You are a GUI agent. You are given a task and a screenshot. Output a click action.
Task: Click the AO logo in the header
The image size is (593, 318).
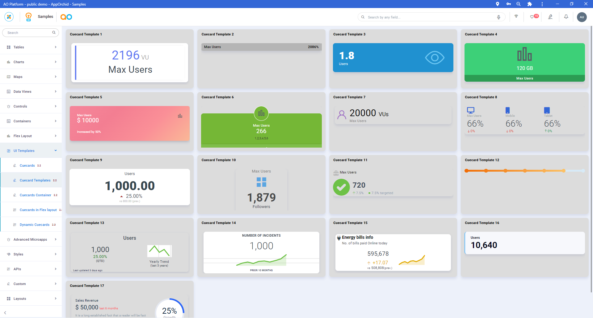66,17
